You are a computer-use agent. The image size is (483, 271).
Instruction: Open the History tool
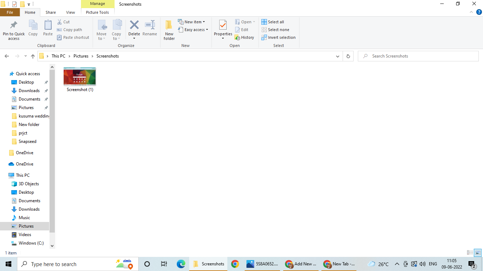[245, 37]
